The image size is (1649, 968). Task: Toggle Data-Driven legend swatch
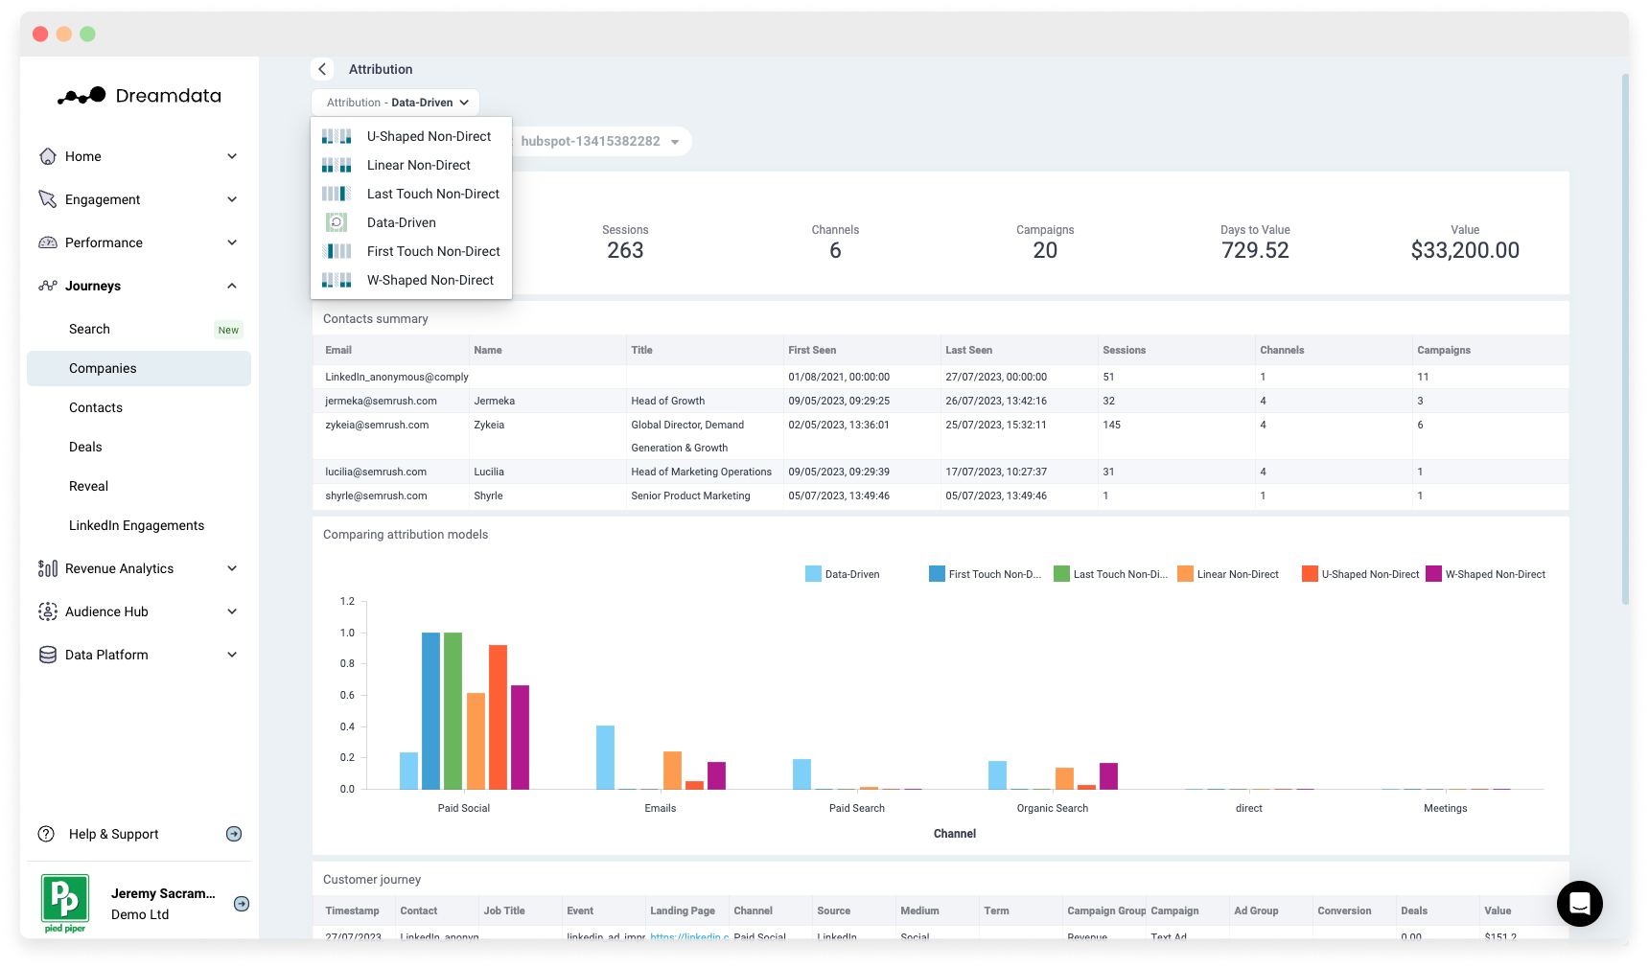[x=813, y=574]
